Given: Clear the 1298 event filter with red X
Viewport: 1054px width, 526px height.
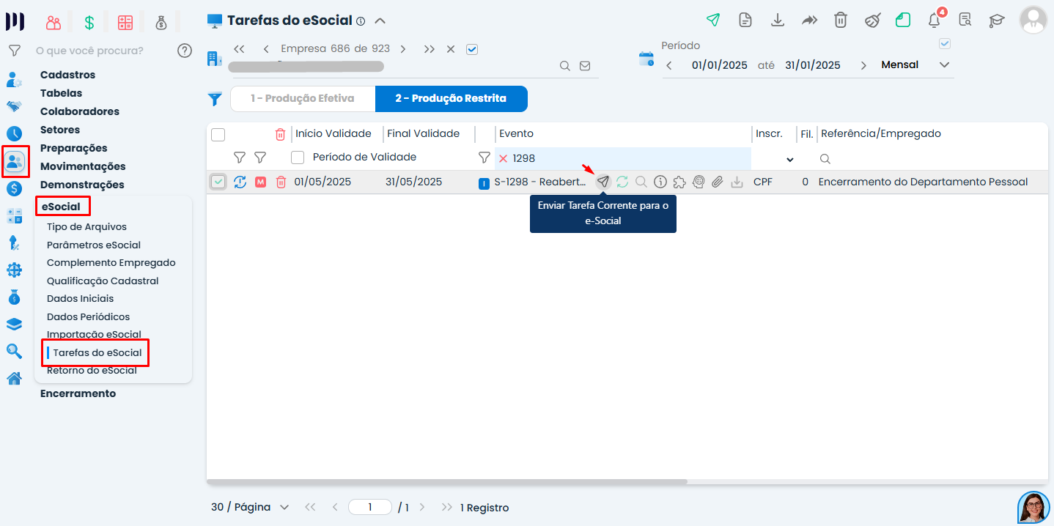Looking at the screenshot, I should (x=503, y=158).
